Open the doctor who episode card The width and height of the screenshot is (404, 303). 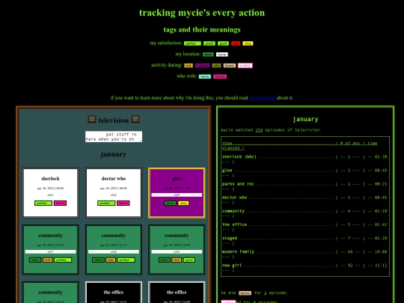point(114,193)
